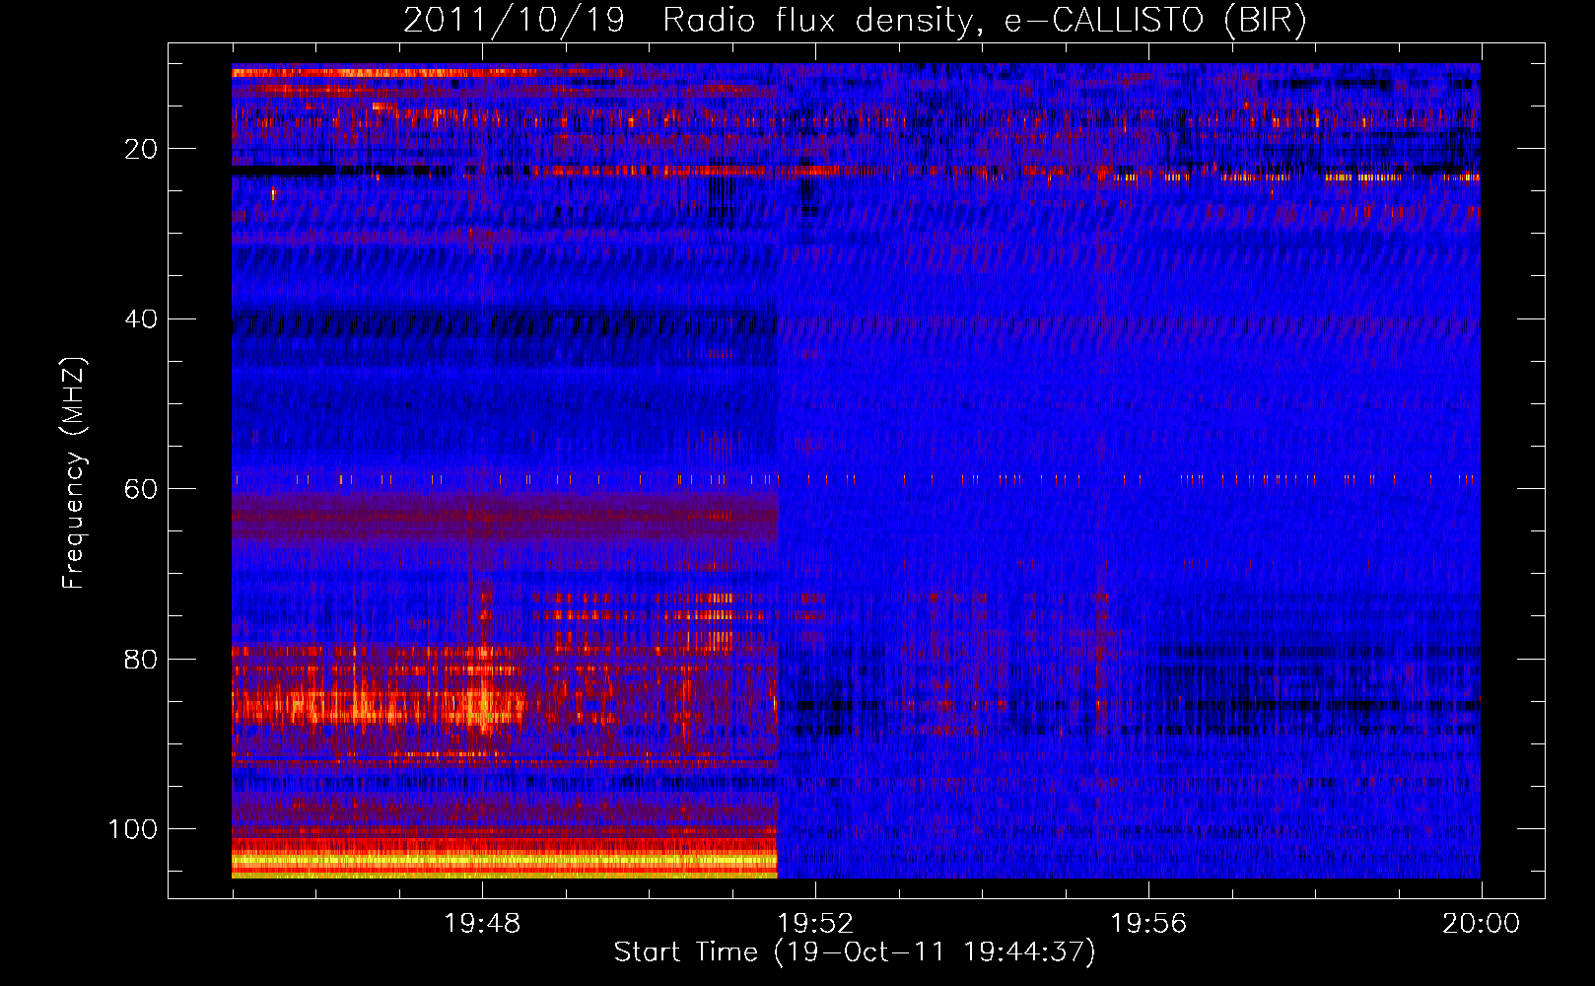Click the 20:00 time tick label
Image resolution: width=1595 pixels, height=986 pixels.
coord(1481,924)
